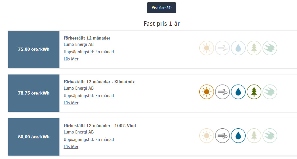The width and height of the screenshot is (297, 159).
Task: Open 'Läs Mer' for the 75,00 öre offer
Action: (x=71, y=59)
